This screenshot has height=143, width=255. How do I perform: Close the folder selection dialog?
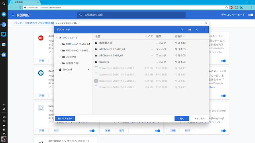206,23
